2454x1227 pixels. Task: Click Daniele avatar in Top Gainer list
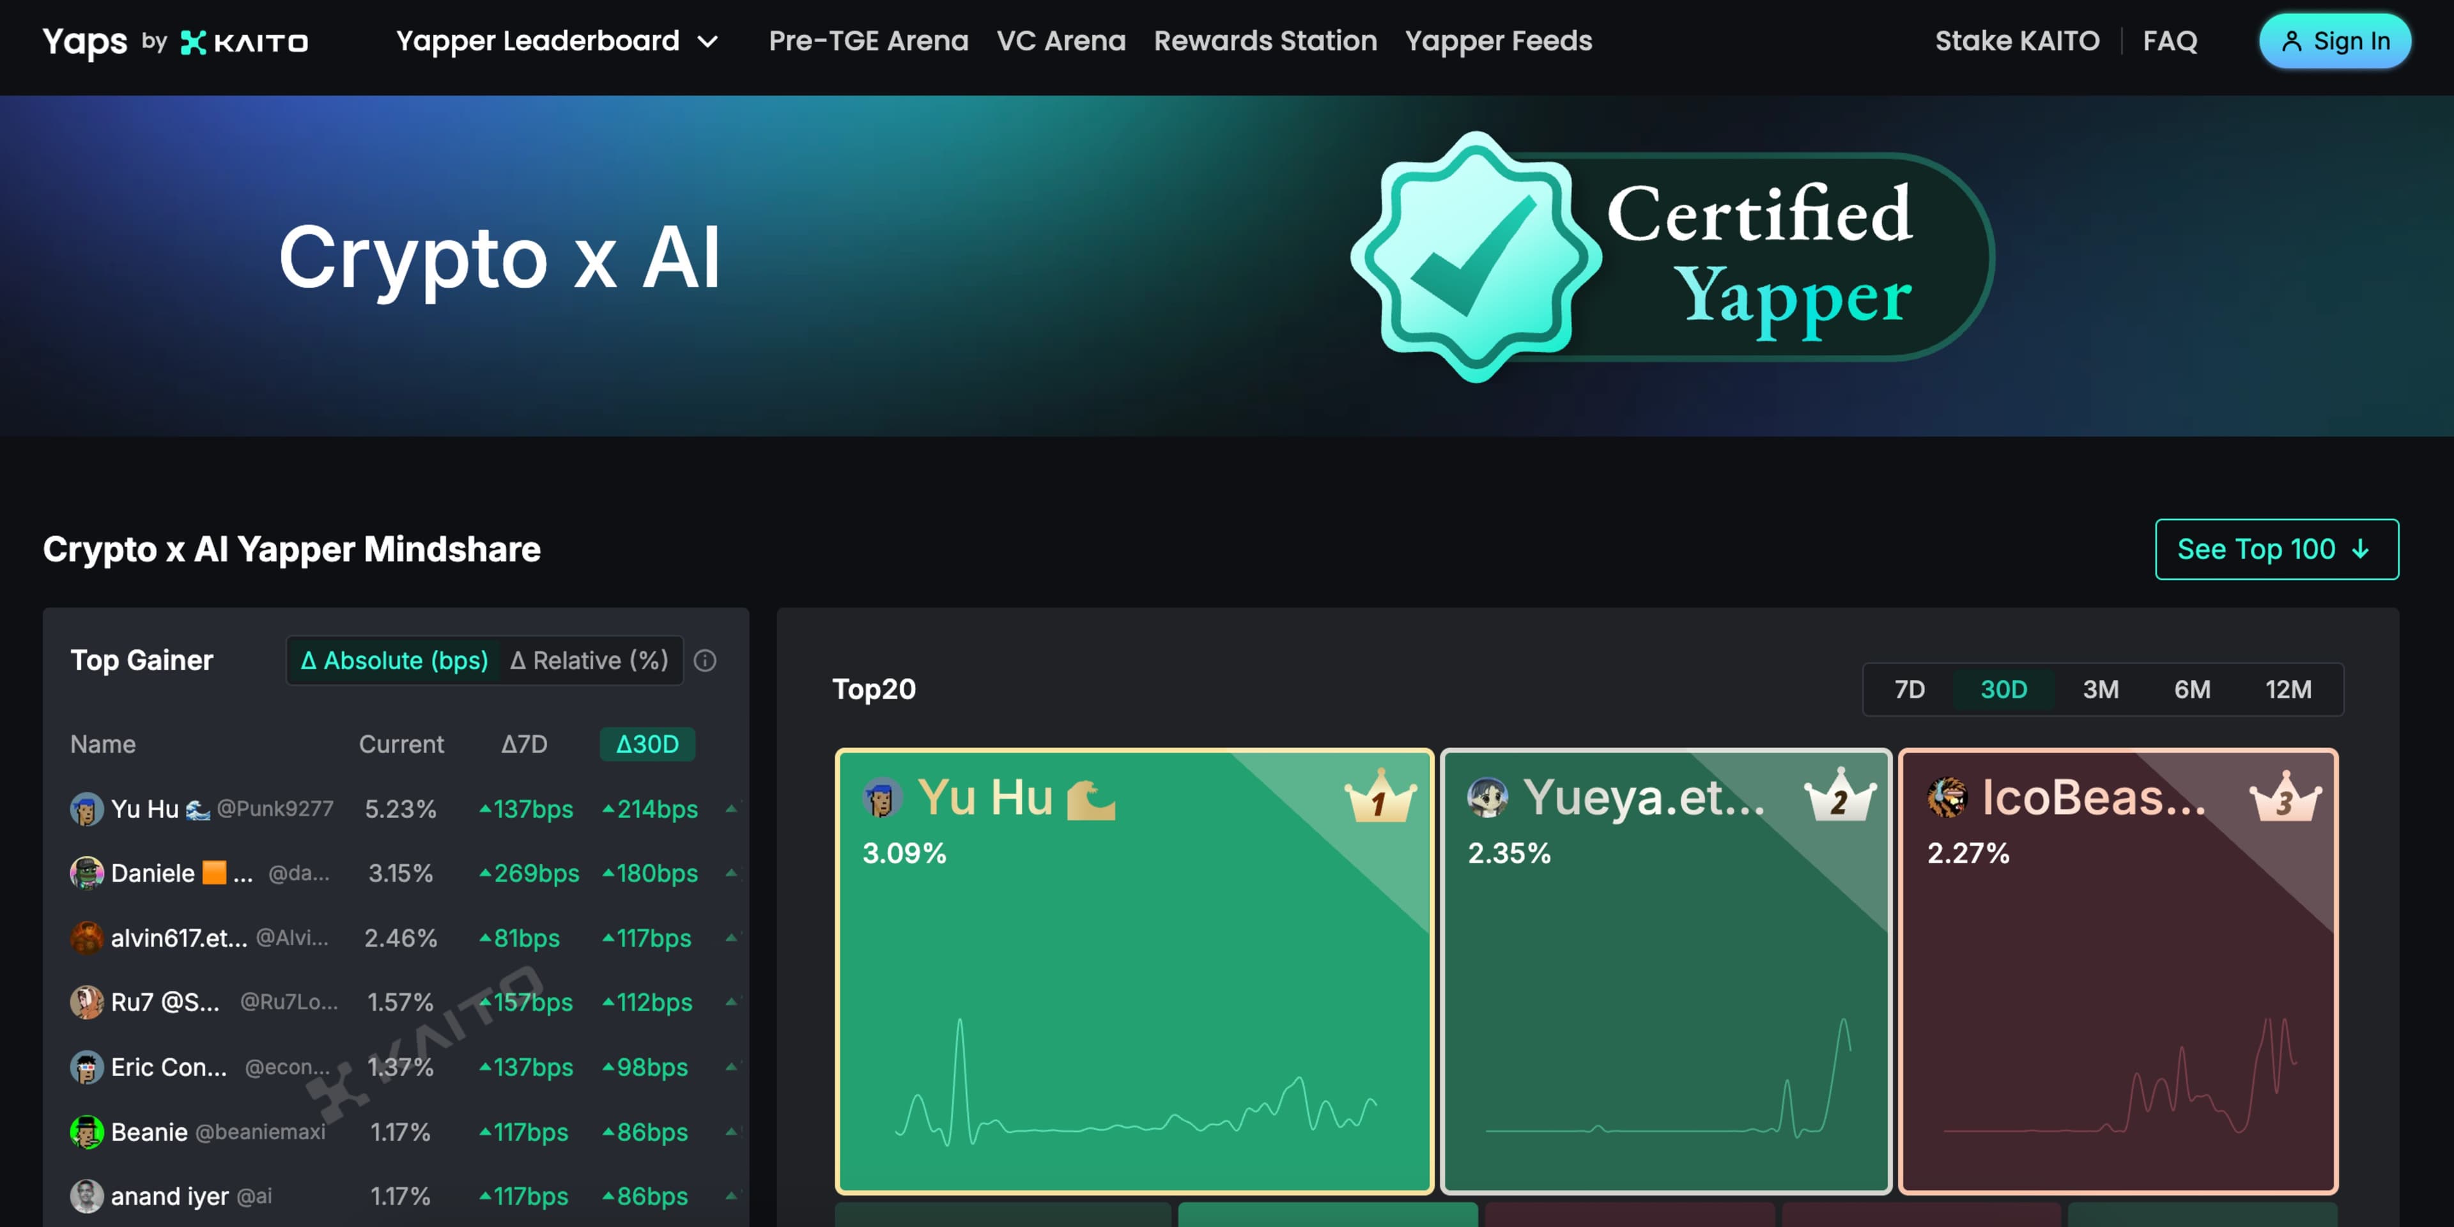(87, 872)
